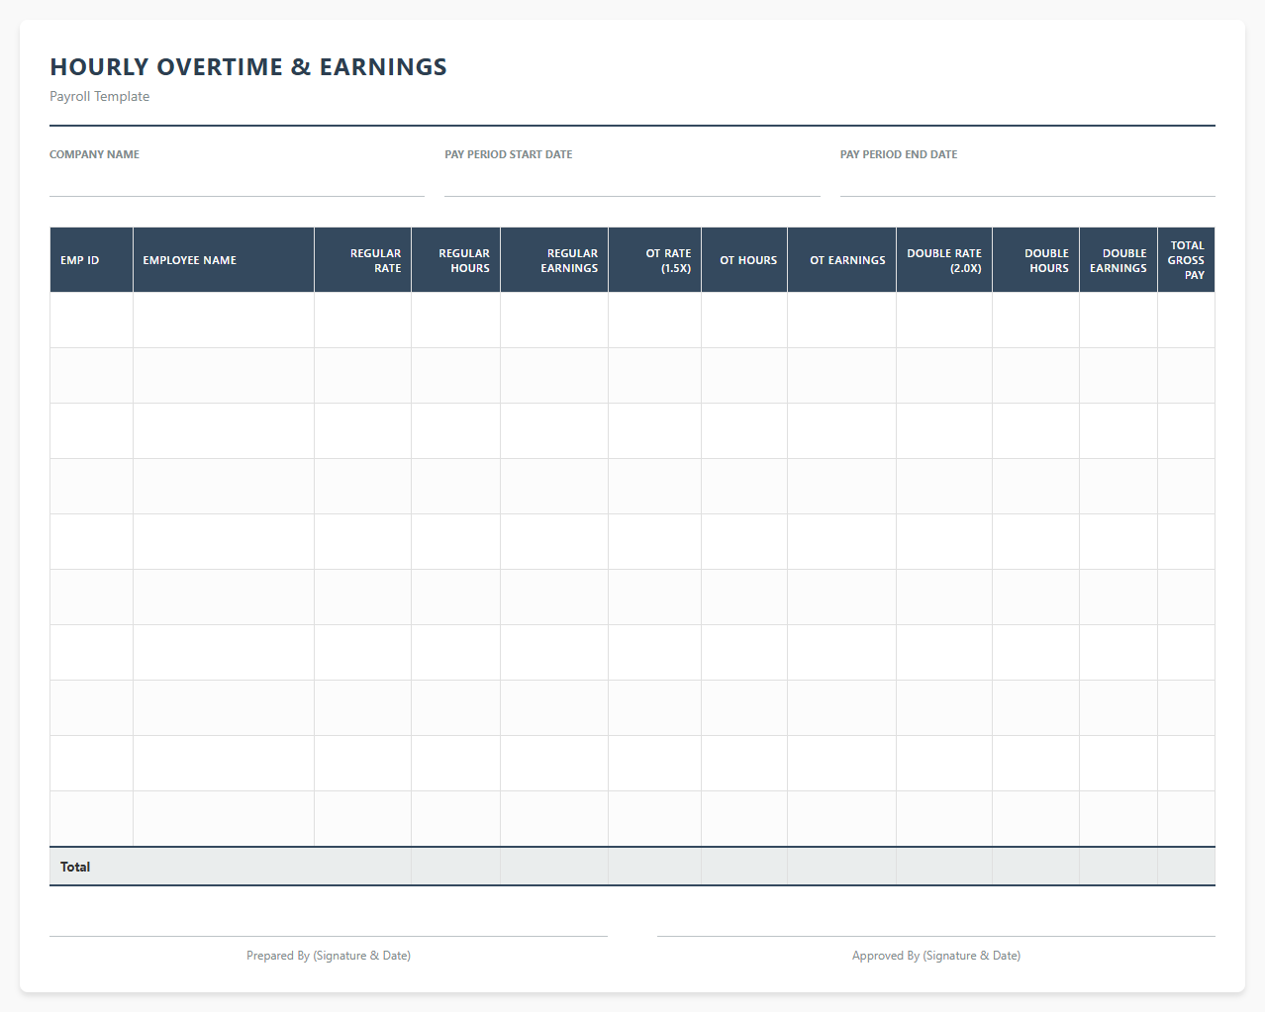Viewport: 1265px width, 1012px height.
Task: Click the Prepared By (Signature & Date) caption
Action: click(x=329, y=956)
